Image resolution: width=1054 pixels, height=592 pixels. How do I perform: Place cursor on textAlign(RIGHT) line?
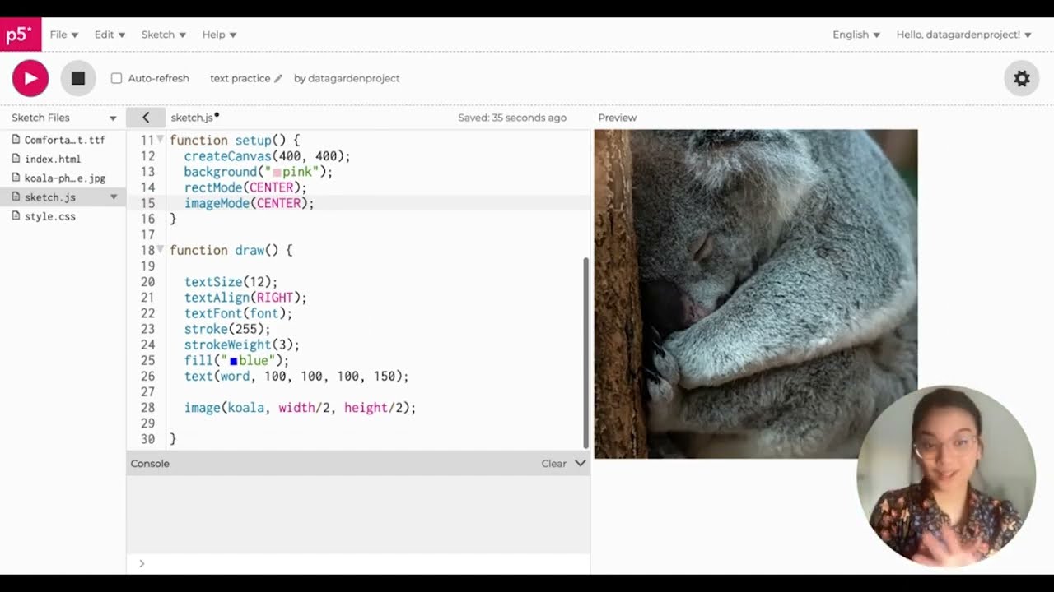(x=245, y=298)
